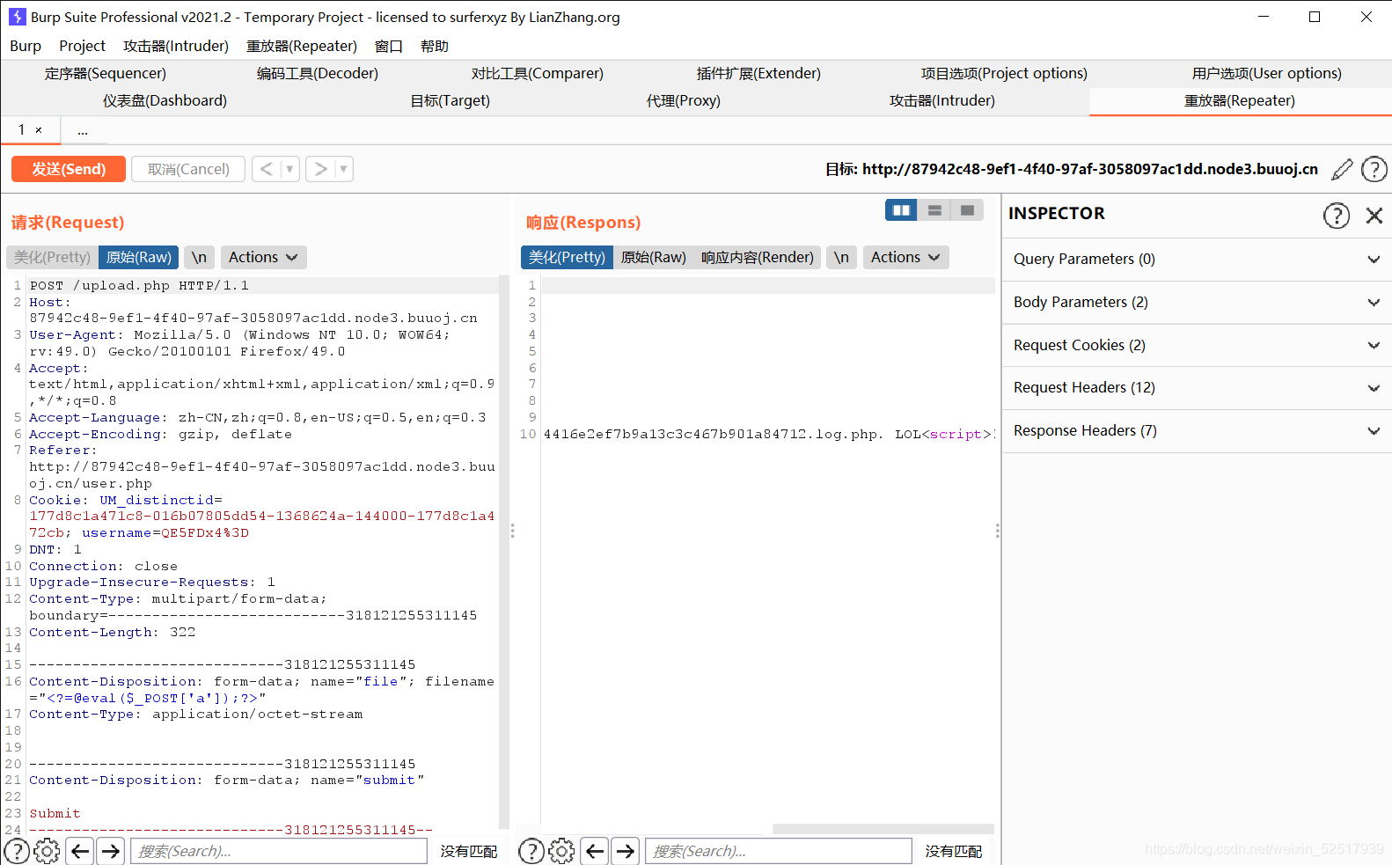Open forward-history dropdown arrow
Image resolution: width=1392 pixels, height=865 pixels.
click(344, 169)
